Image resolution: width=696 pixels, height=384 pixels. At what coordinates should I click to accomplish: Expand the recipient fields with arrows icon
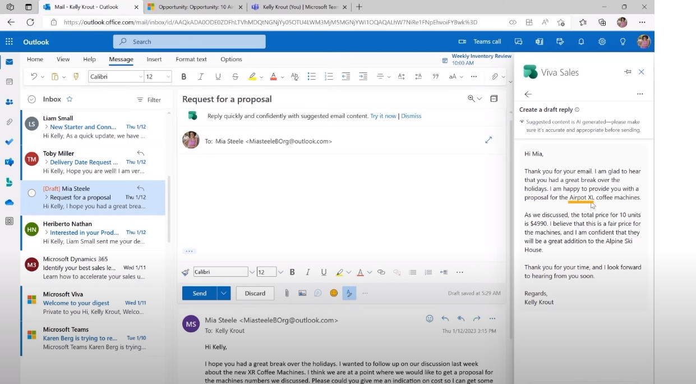click(488, 140)
